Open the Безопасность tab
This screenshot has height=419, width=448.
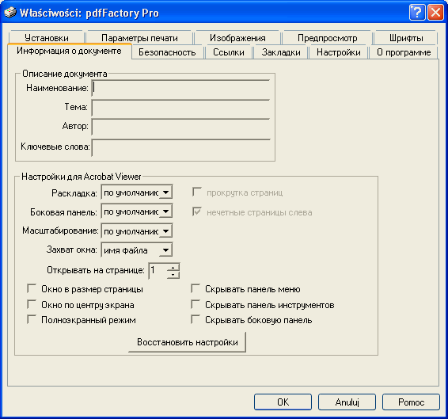point(167,52)
